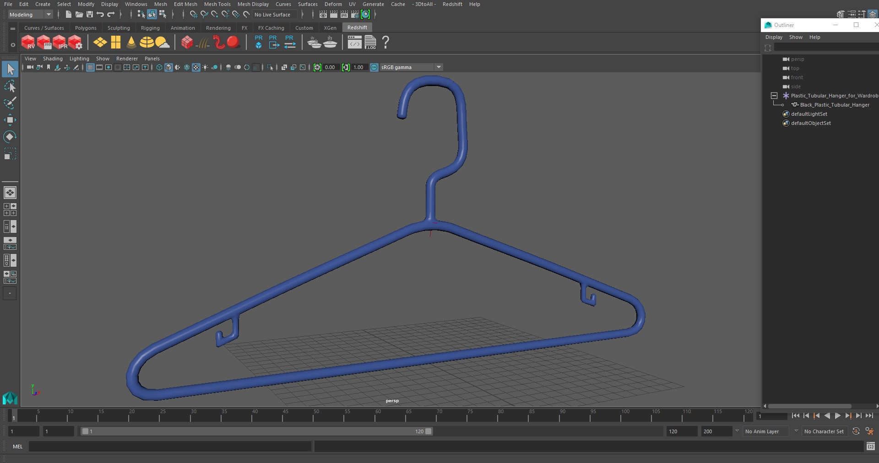This screenshot has height=463, width=879.
Task: Click the red worm-shaped shelf icon
Action: [219, 43]
